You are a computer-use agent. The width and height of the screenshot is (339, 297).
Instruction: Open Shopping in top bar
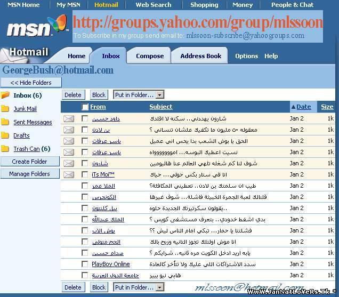click(x=204, y=5)
